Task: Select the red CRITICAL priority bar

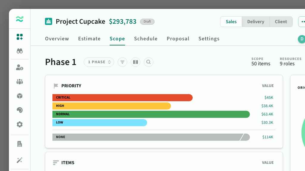Action: click(x=122, y=98)
